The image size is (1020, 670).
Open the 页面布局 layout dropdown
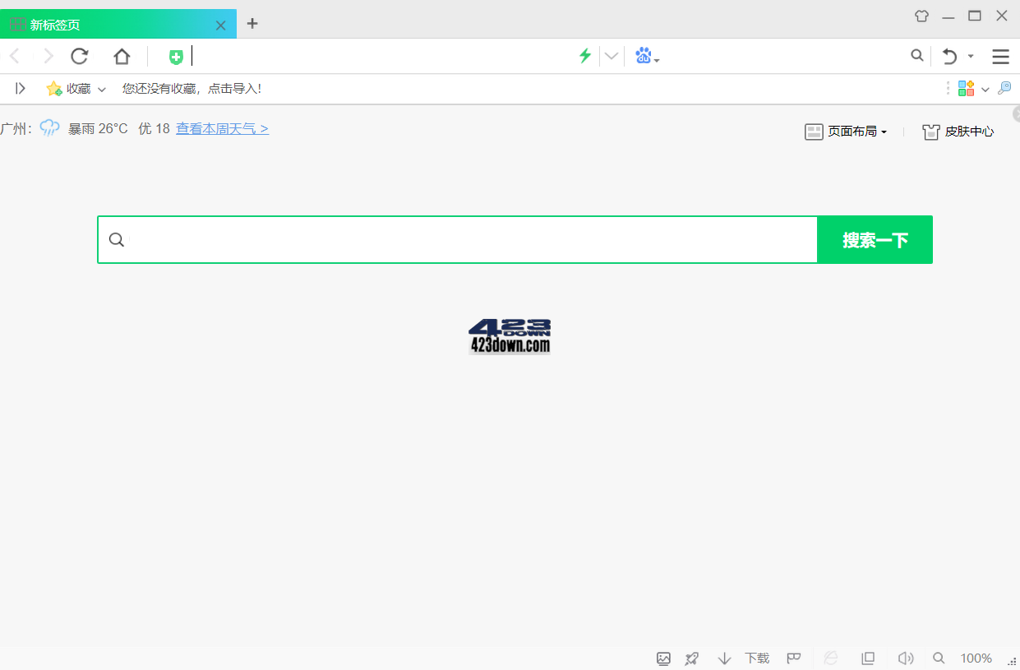coord(847,132)
